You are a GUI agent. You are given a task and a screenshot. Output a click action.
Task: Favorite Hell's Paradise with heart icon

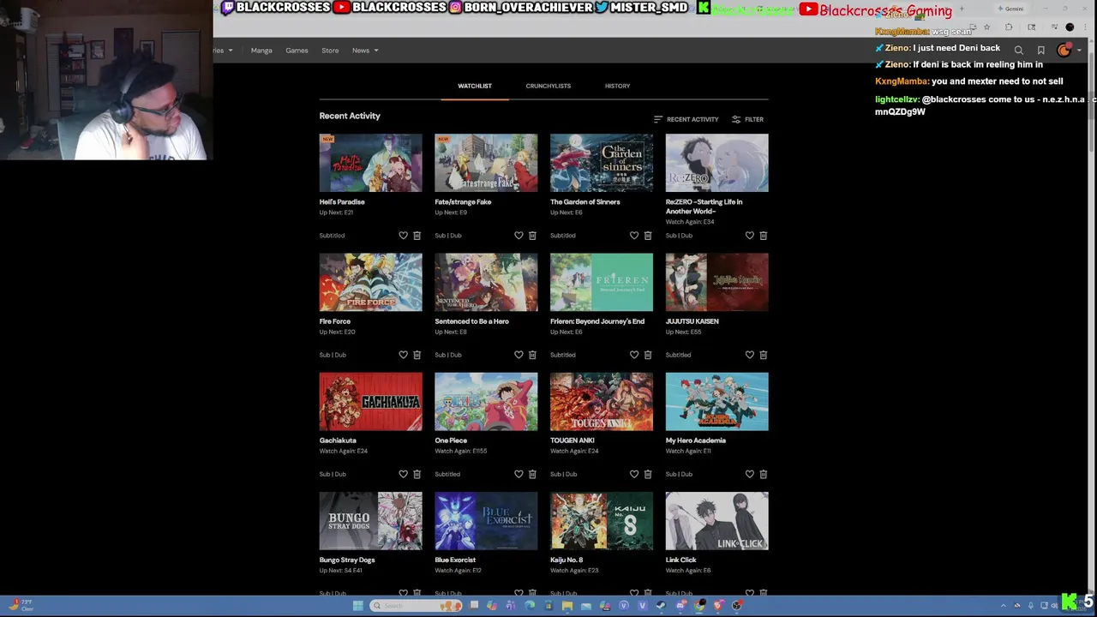click(403, 236)
